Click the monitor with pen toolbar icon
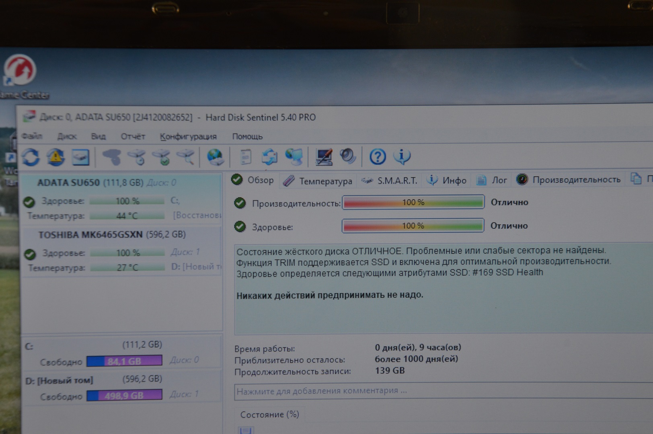 point(324,157)
